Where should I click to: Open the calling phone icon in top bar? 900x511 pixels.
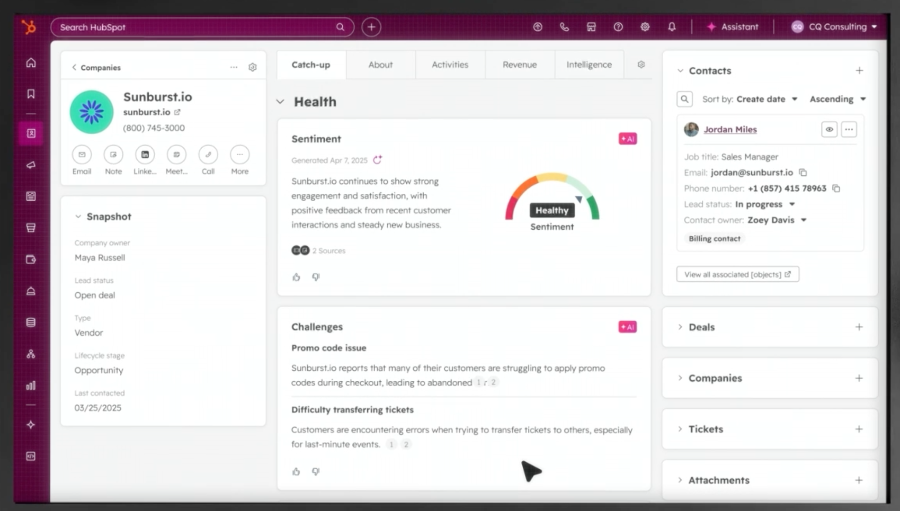tap(564, 27)
